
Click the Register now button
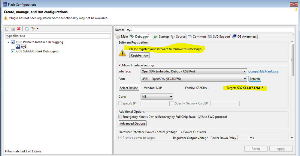coord(139,55)
